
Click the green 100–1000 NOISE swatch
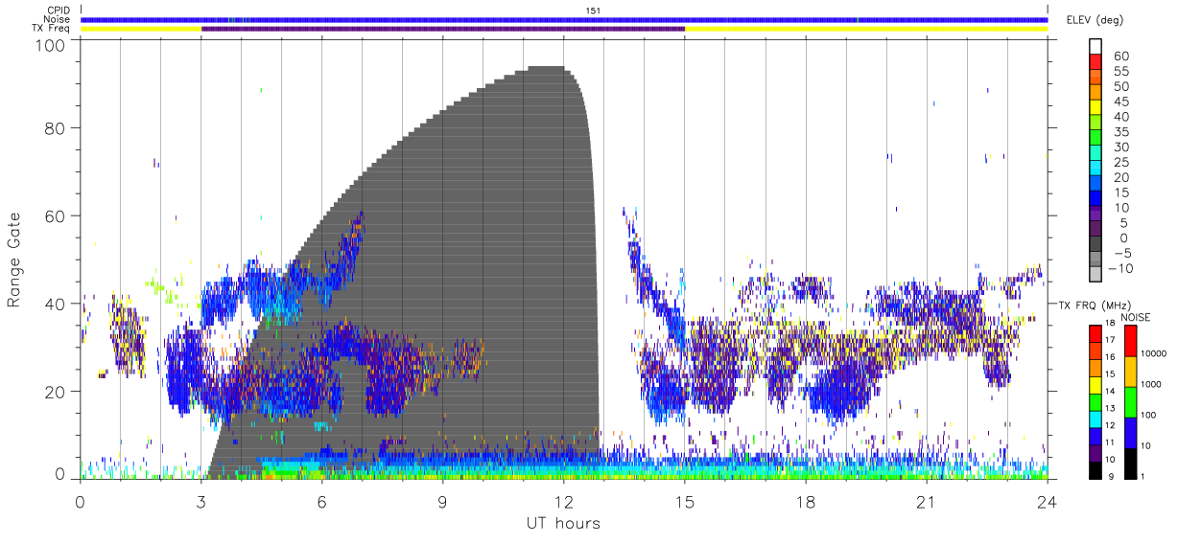coord(1129,401)
